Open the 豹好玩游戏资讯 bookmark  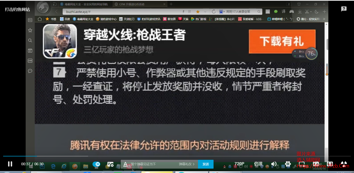coord(149,19)
